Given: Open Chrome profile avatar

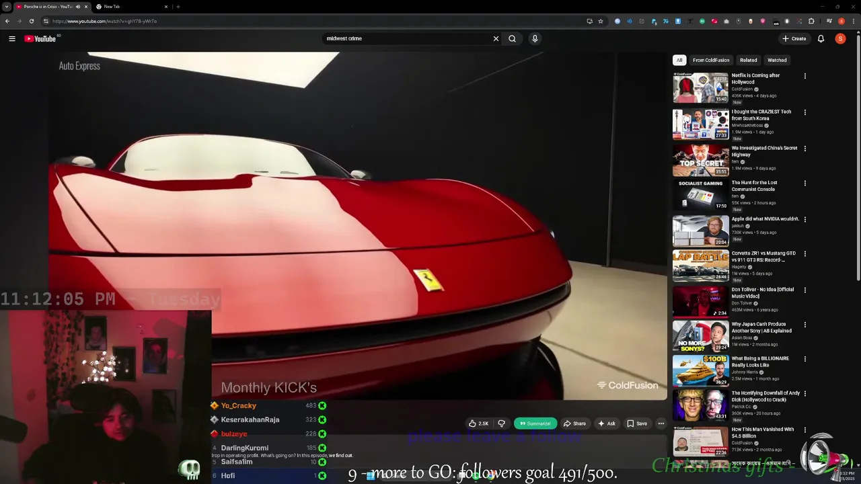Looking at the screenshot, I should click(841, 21).
